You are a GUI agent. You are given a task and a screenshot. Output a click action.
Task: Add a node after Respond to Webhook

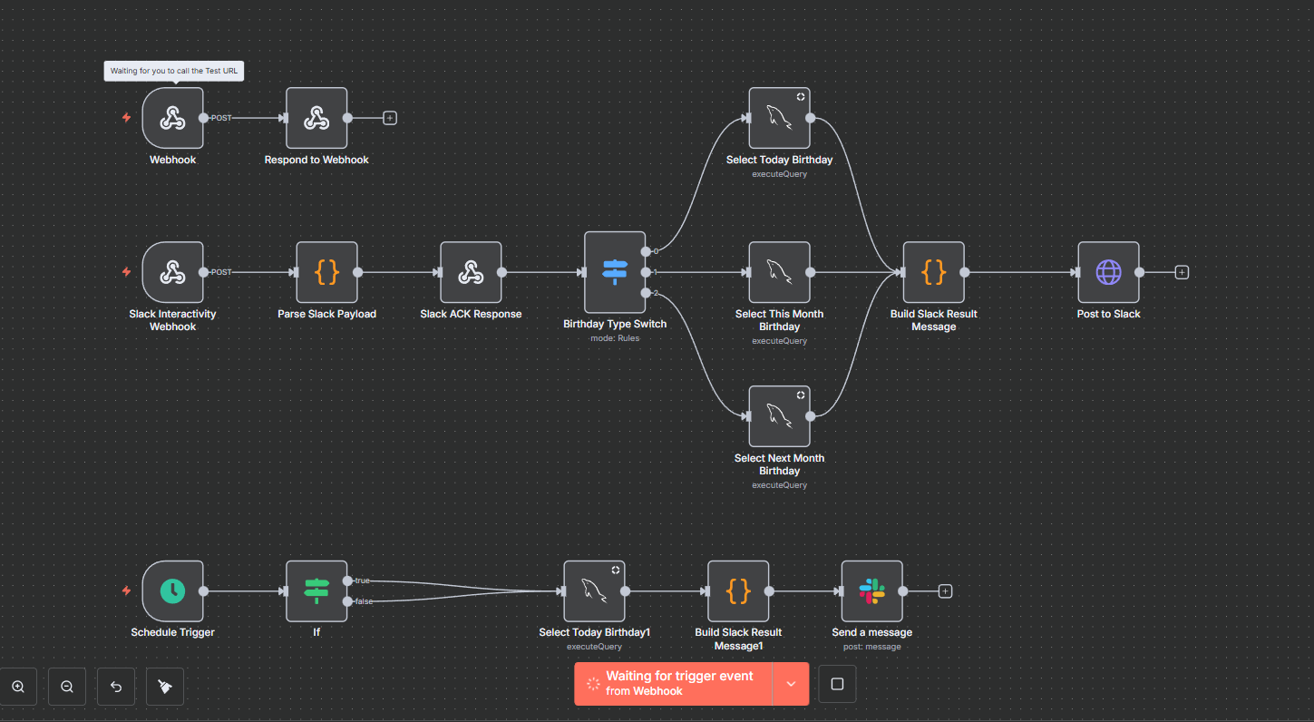(x=390, y=118)
